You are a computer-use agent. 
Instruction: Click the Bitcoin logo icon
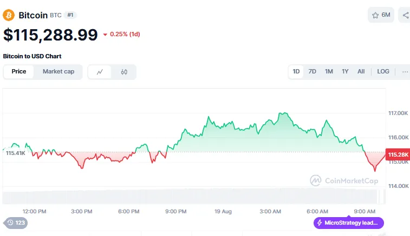coord(9,15)
